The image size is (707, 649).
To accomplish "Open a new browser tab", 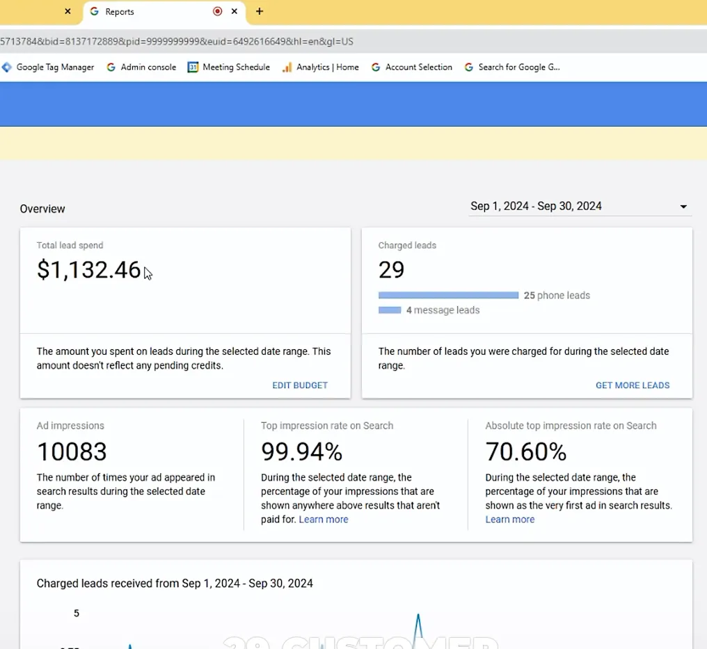I will [260, 11].
